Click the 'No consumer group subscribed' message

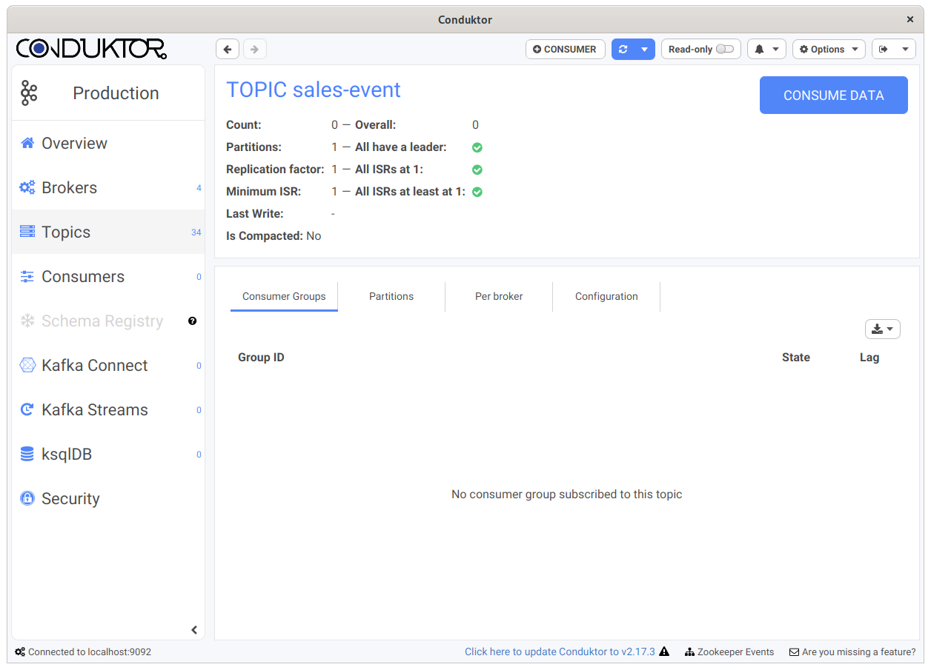point(567,495)
